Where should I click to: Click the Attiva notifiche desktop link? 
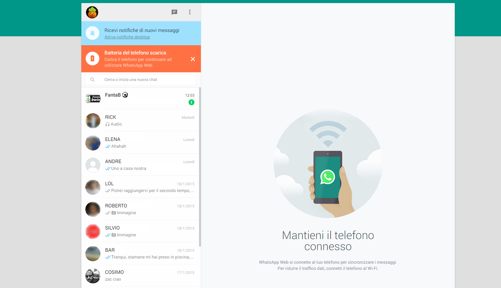127,37
